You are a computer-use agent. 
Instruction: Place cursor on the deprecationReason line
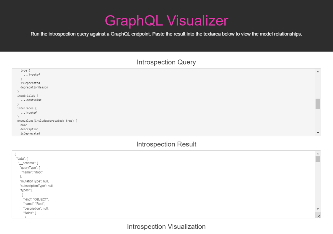34,87
